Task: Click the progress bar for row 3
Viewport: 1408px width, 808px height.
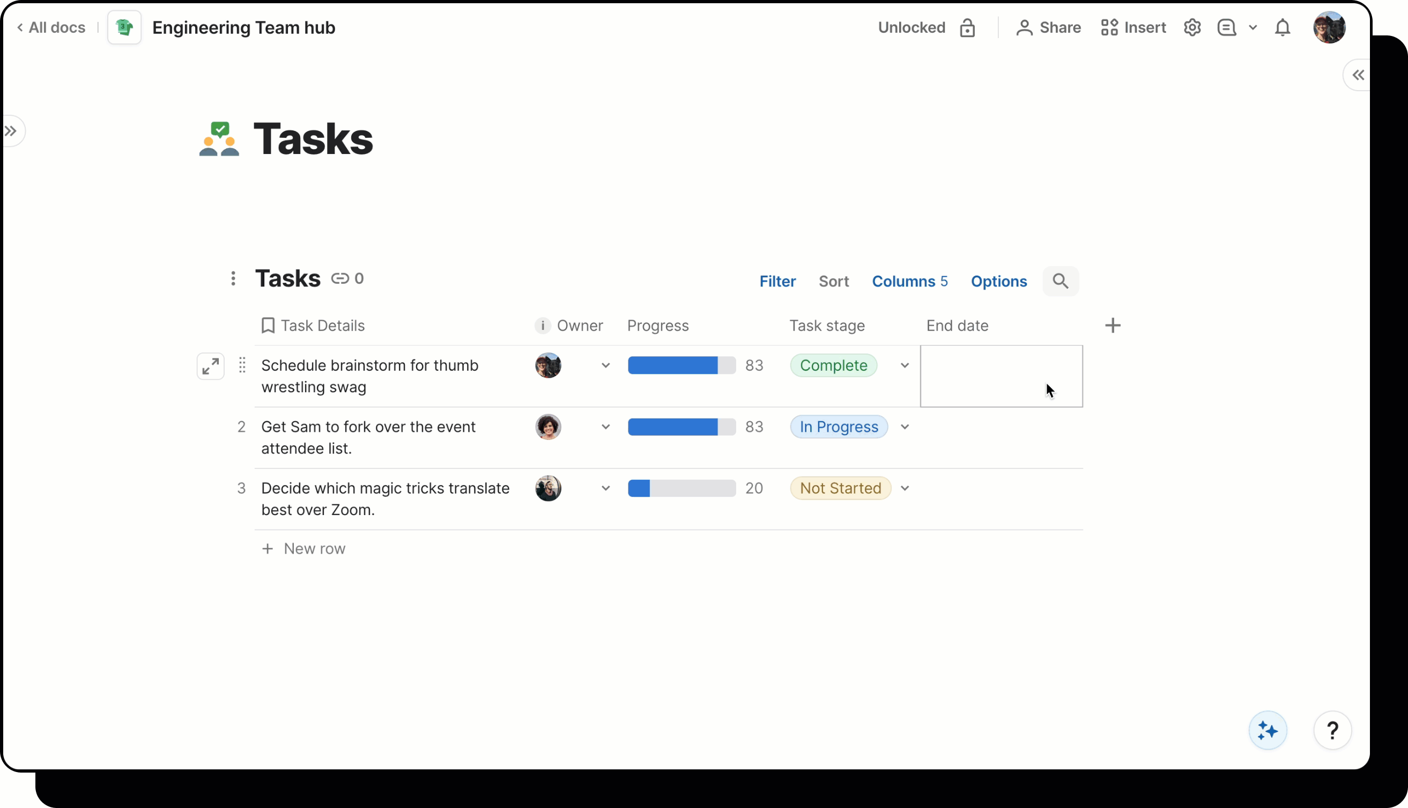Action: point(681,488)
